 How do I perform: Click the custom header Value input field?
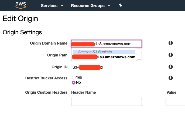point(175,102)
